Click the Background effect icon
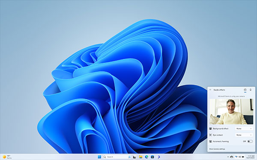Image resolution: width=257 pixels, height=160 pixels. click(x=211, y=129)
